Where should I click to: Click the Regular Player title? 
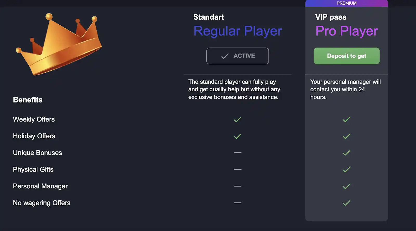click(x=238, y=31)
